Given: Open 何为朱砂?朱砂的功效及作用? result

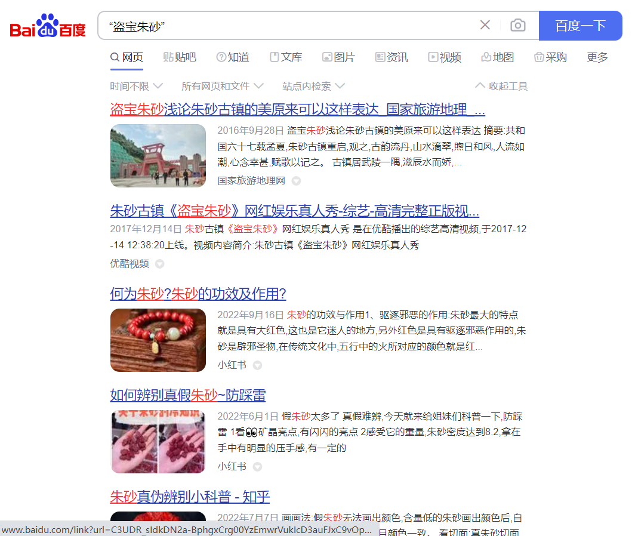Looking at the screenshot, I should [x=198, y=294].
